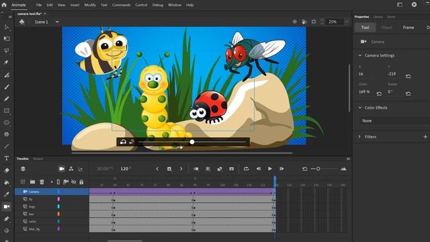Image resolution: width=430 pixels, height=242 pixels.
Task: Switch to the Library panel tab
Action: 378,17
